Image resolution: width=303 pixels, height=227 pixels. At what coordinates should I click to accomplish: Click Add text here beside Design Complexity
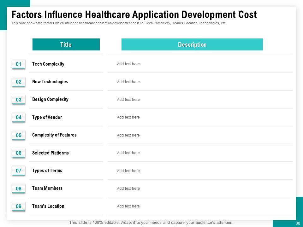(x=128, y=100)
